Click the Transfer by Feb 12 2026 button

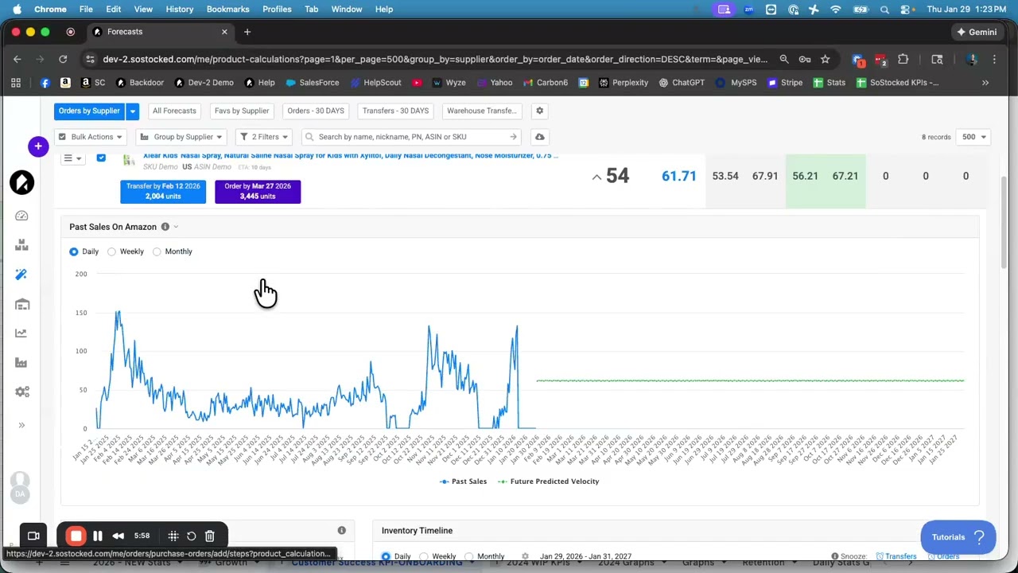tap(163, 191)
